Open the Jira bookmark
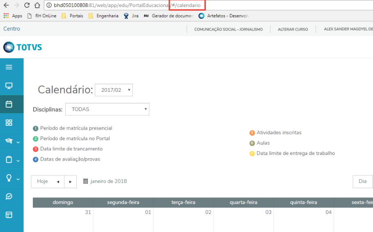Image resolution: width=373 pixels, height=232 pixels. pos(131,16)
